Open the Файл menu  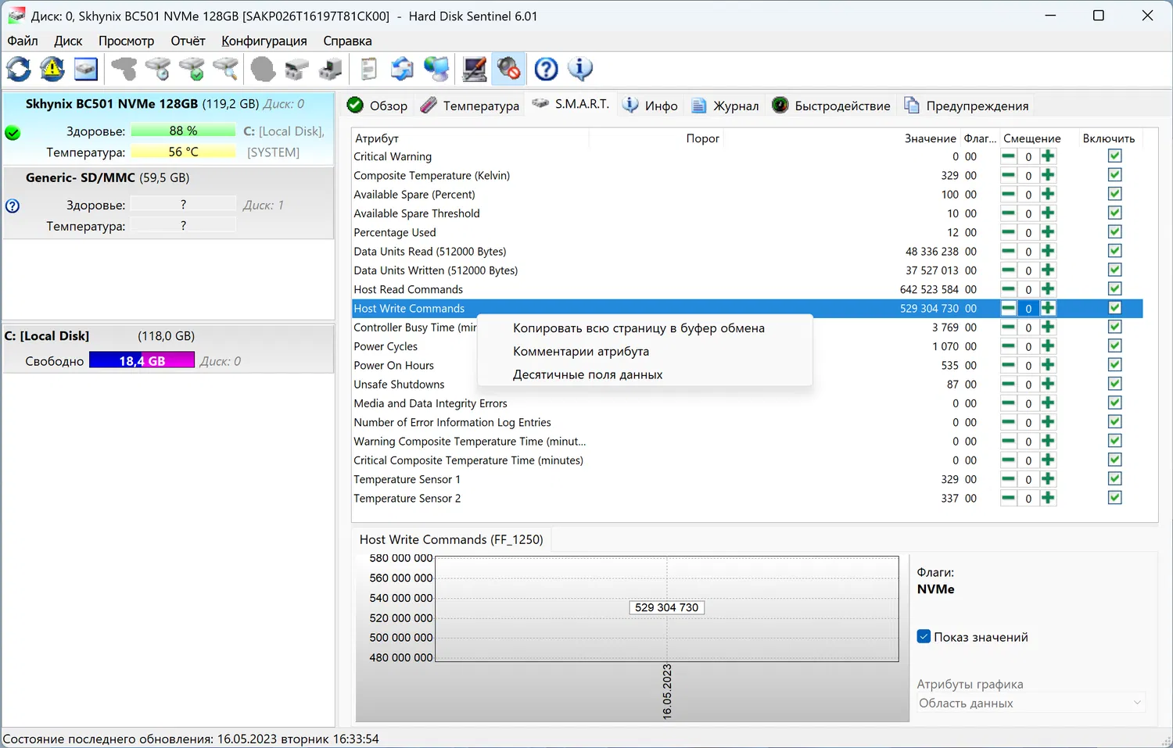[23, 41]
